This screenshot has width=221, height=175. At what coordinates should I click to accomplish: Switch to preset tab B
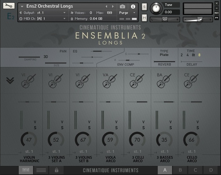pyautogui.click(x=180, y=170)
